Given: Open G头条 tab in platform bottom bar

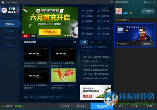Looking at the screenshot, I should click(149, 106).
